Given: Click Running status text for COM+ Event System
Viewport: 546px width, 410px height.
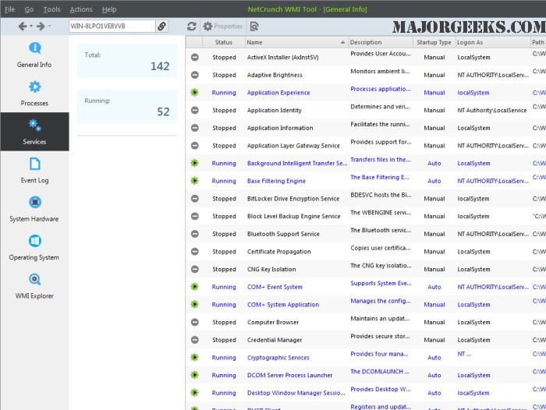Looking at the screenshot, I should point(224,287).
